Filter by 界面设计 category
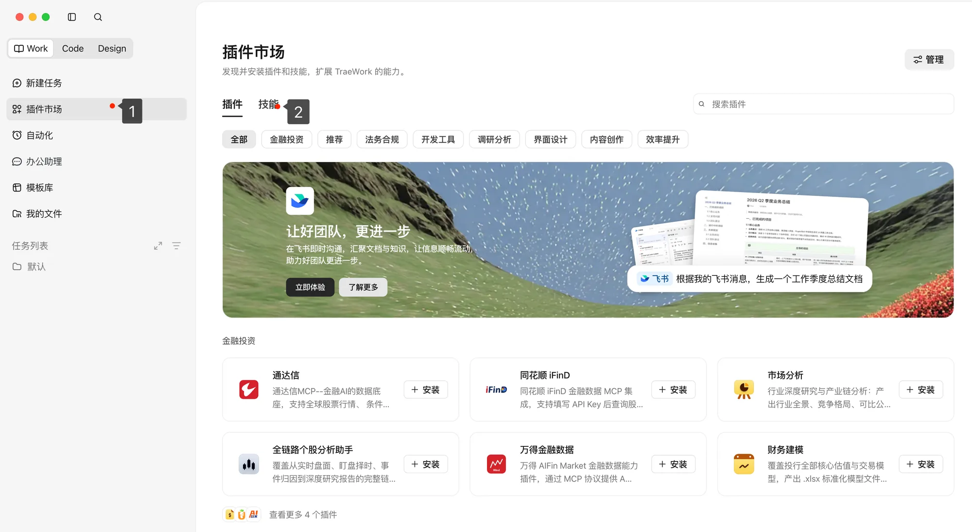The image size is (972, 532). tap(551, 140)
